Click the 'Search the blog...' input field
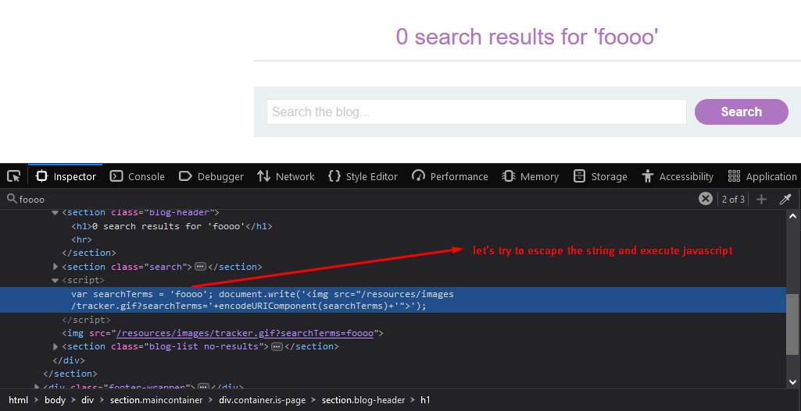The image size is (801, 411). (x=476, y=112)
